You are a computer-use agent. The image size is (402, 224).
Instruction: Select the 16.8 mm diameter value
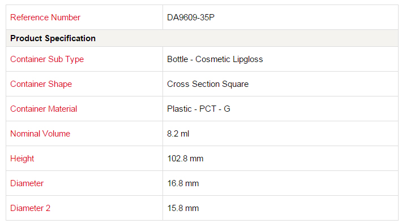[183, 183]
